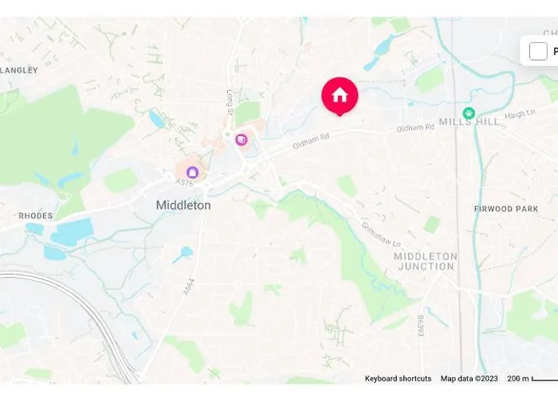
Task: Click the red home property marker
Action: pos(340,96)
